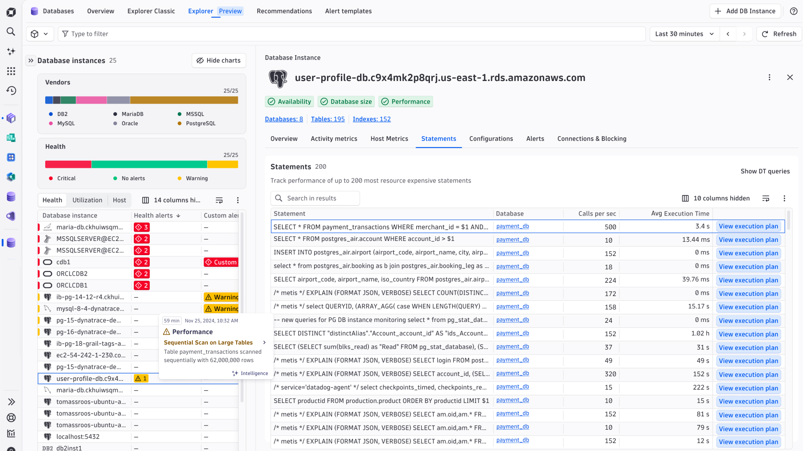Expand Sequential Scan on Large Tables chevron
803x451 pixels.
coord(264,342)
